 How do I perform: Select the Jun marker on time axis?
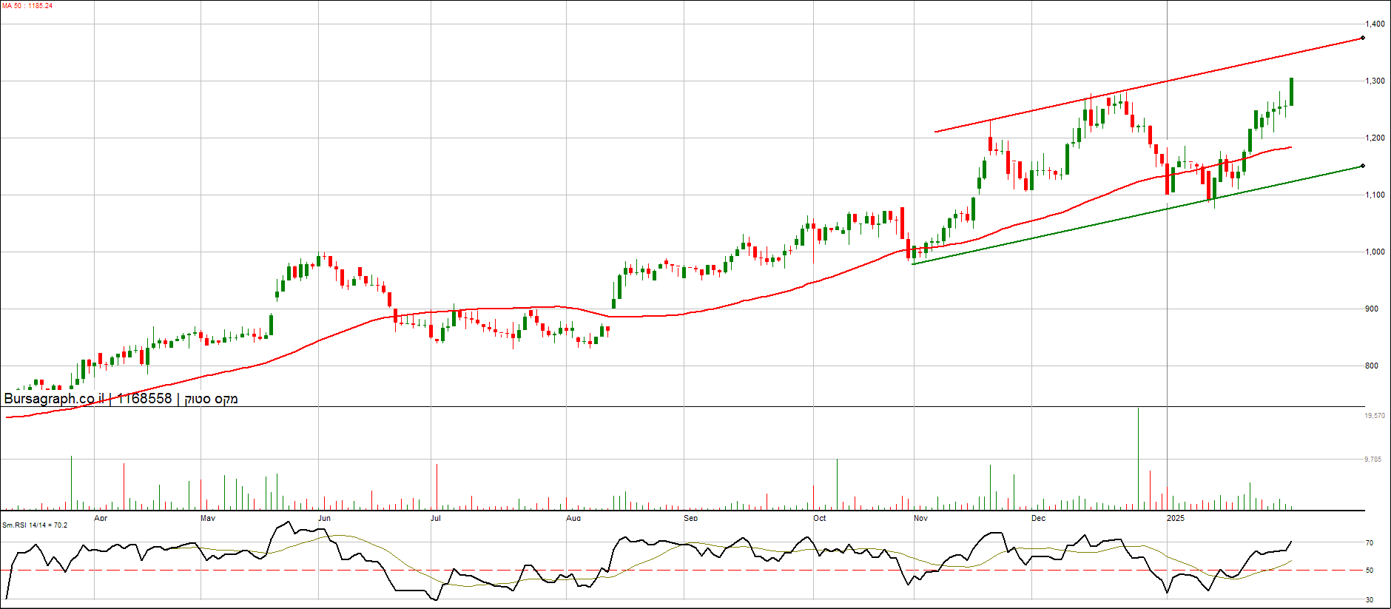[x=324, y=518]
